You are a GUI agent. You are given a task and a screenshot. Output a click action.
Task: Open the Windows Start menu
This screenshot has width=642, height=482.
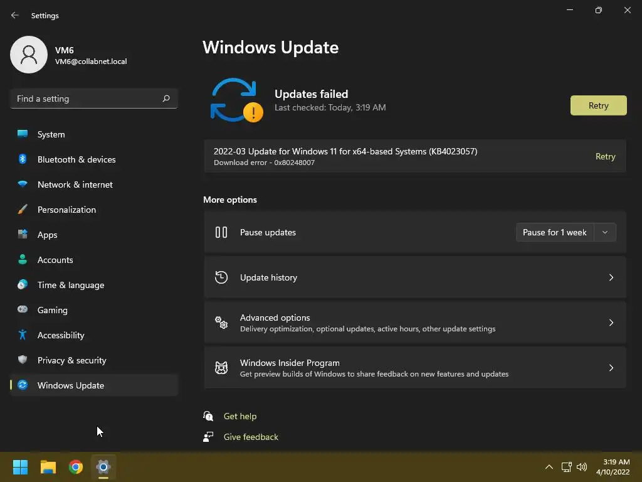point(20,467)
